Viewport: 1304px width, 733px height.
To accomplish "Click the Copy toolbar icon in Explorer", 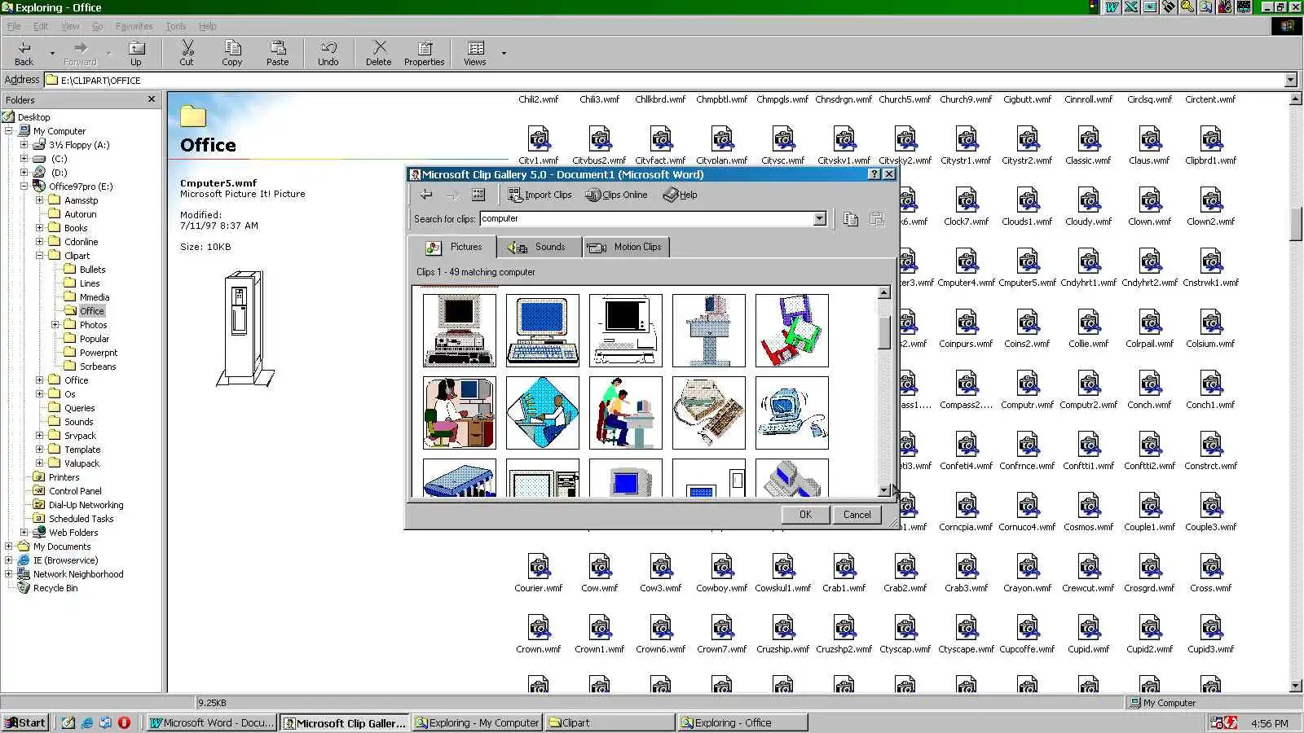I will (x=232, y=53).
